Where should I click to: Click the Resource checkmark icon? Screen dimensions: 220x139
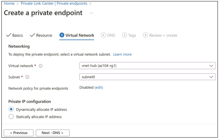pos(32,35)
